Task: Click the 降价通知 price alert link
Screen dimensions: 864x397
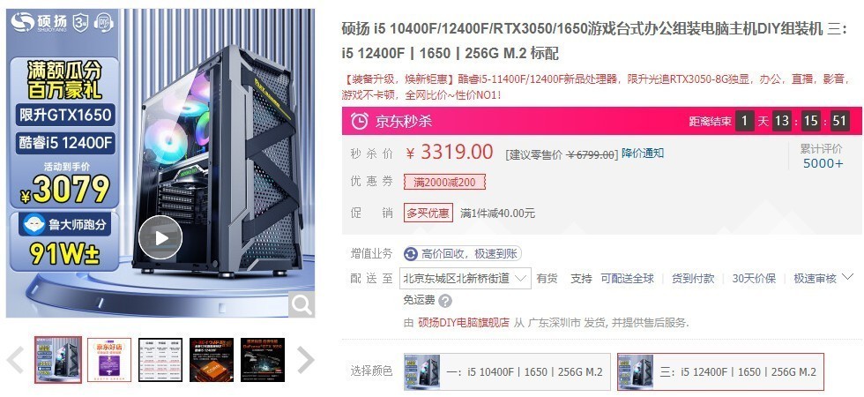Action: 643,154
